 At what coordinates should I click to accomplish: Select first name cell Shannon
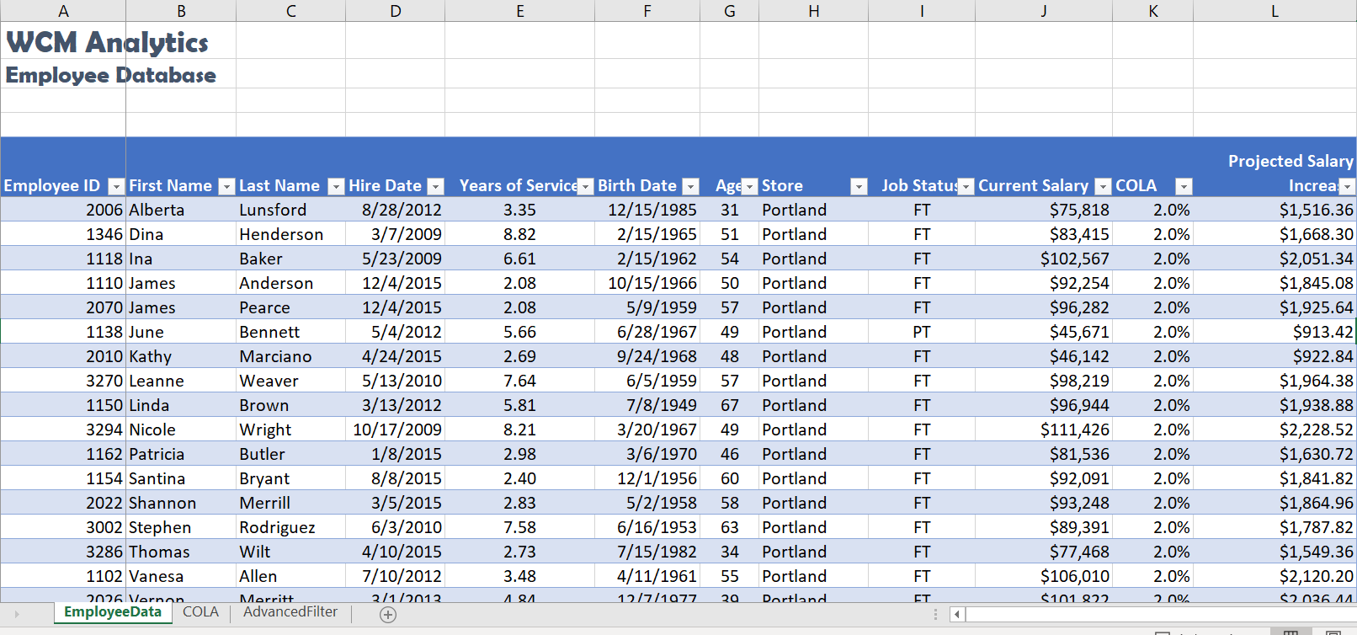181,503
